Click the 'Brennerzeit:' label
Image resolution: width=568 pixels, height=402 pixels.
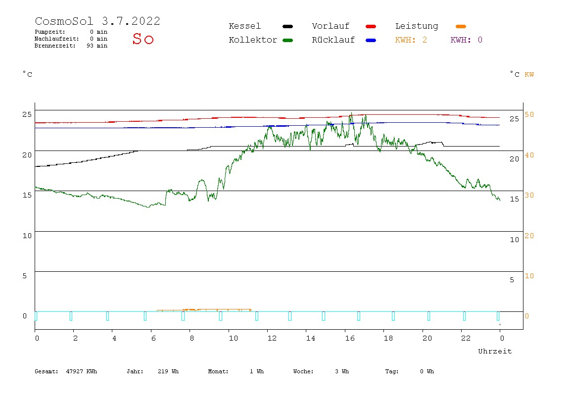pos(55,46)
